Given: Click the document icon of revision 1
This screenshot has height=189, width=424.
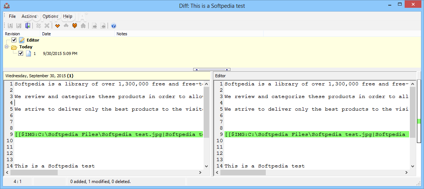Looking at the screenshot, I should pos(28,53).
